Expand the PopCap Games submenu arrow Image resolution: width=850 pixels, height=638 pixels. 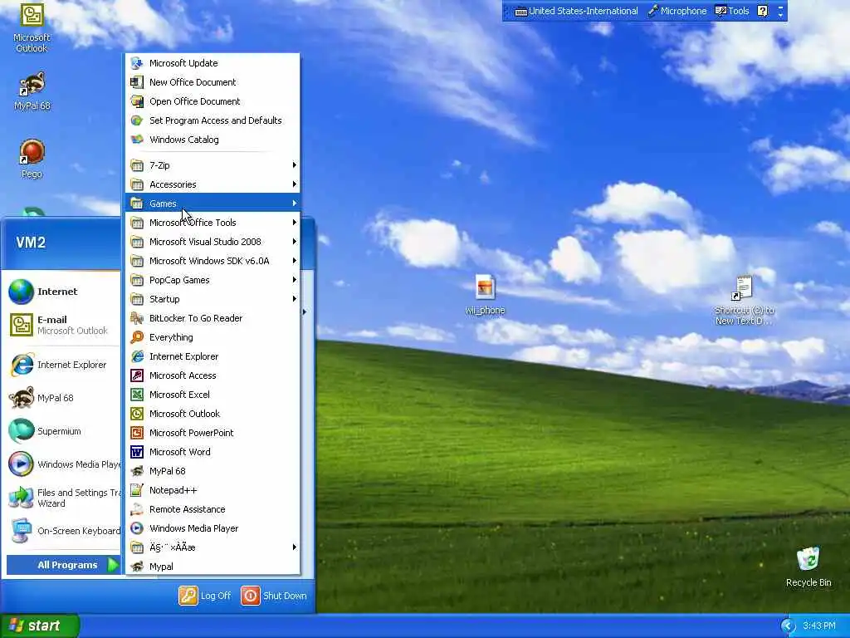coord(295,280)
